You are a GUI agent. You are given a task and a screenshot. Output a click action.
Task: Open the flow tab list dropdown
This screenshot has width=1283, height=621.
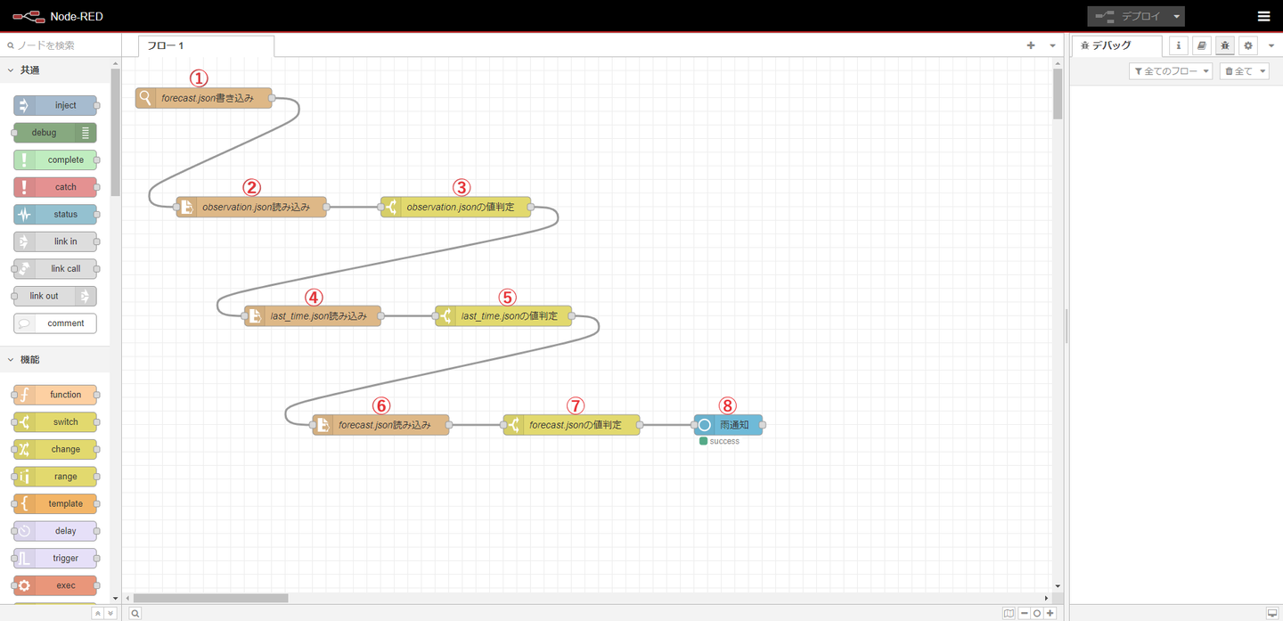(x=1052, y=45)
